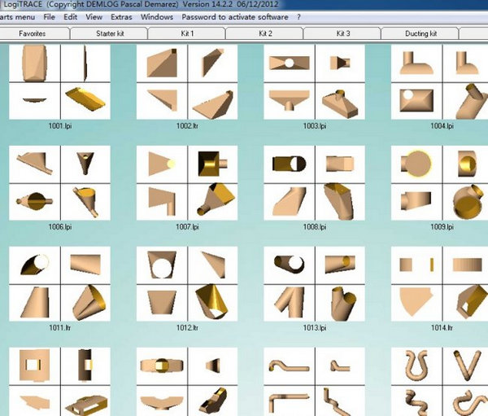
Task: Open the Ducting kit tab
Action: (420, 33)
